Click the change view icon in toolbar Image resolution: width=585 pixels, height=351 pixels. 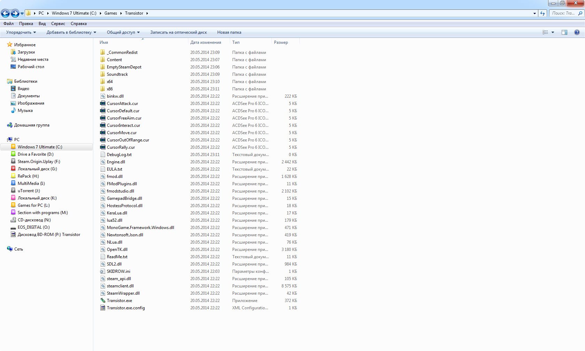[x=545, y=32]
